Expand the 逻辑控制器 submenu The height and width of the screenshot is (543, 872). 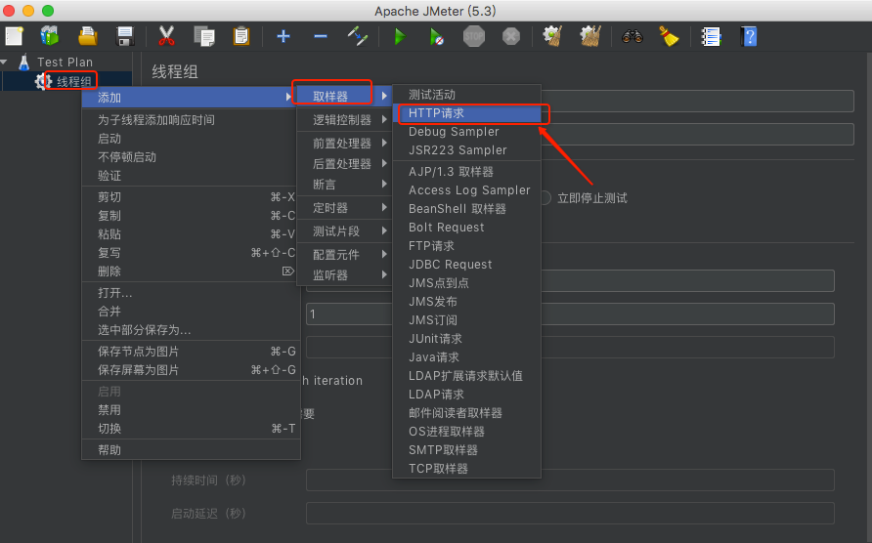pos(342,120)
